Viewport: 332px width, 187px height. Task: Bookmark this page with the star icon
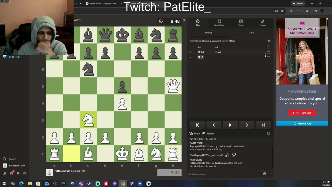point(282,11)
